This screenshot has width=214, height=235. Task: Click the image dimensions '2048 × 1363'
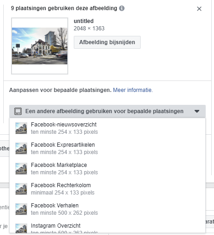coord(89,29)
